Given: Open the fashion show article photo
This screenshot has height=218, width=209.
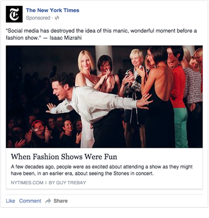Looking at the screenshot, I should click(104, 96).
